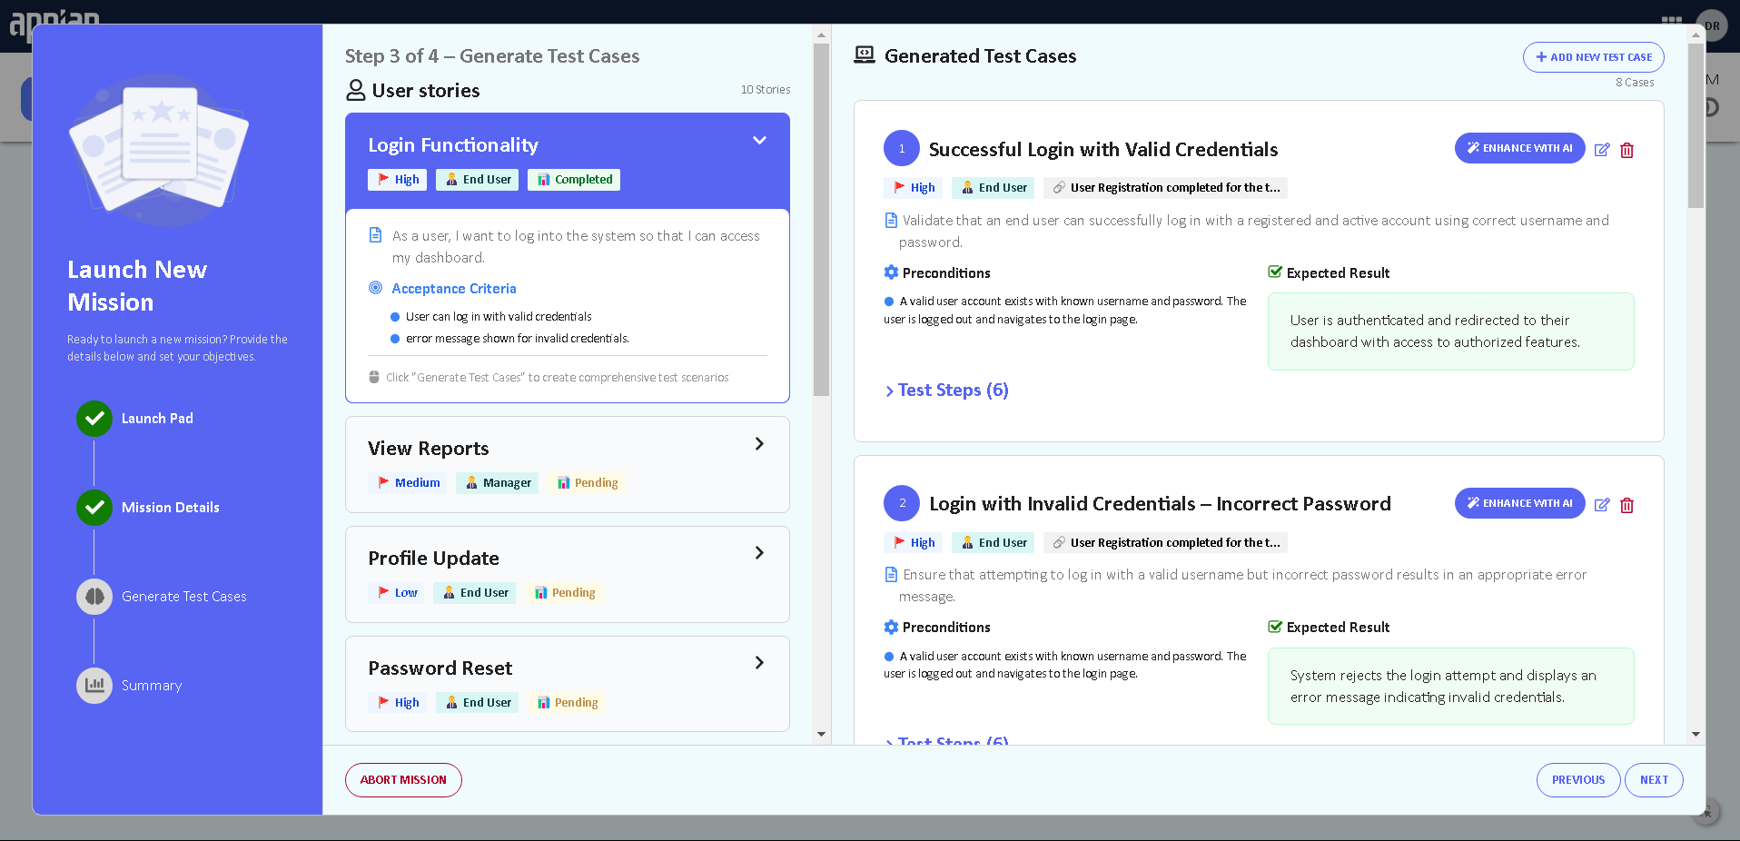The image size is (1740, 841).
Task: Expand the Profile Update user story
Action: 759,553
